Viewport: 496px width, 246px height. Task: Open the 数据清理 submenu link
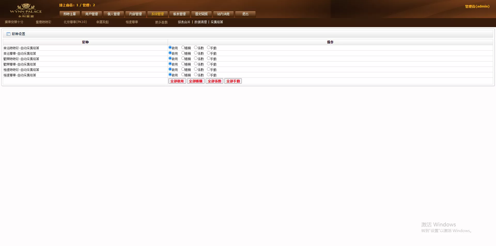[x=200, y=22]
